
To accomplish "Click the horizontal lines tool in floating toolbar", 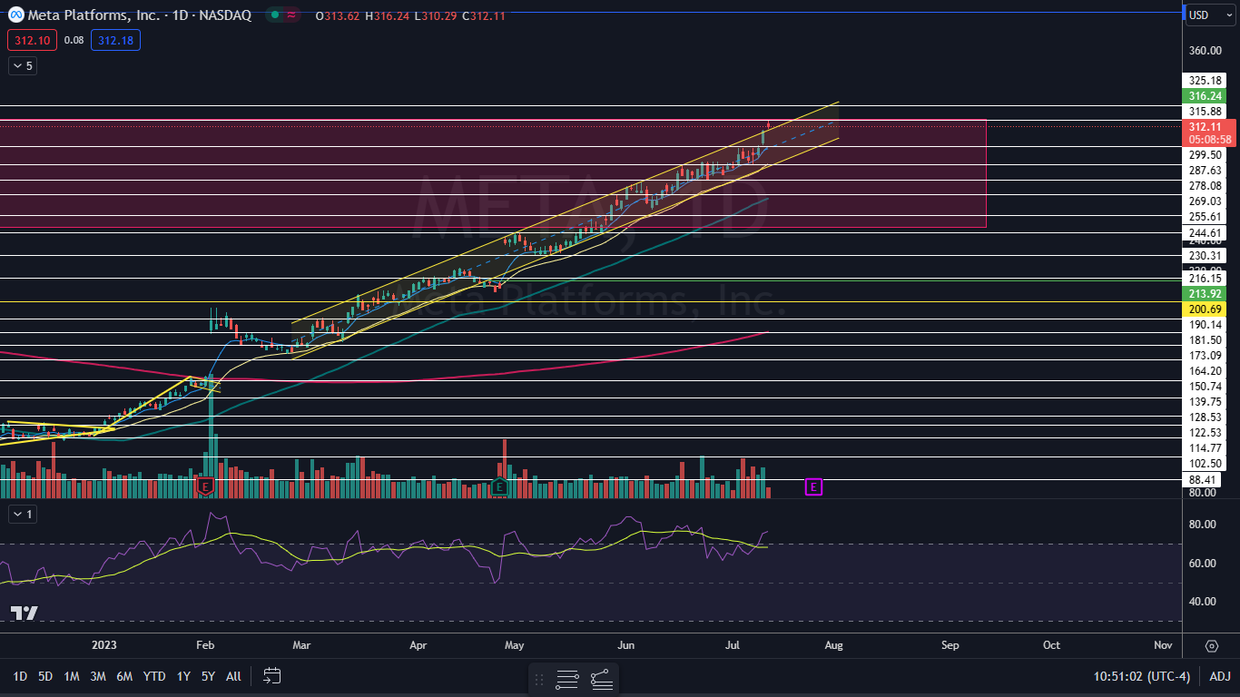I will pos(567,679).
